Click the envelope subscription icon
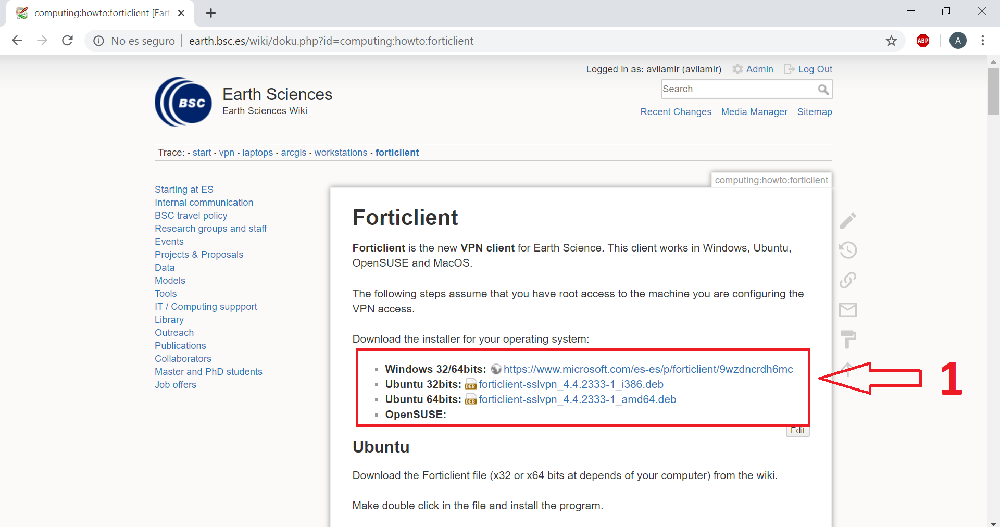Viewport: 1000px width, 527px height. pyautogui.click(x=847, y=310)
